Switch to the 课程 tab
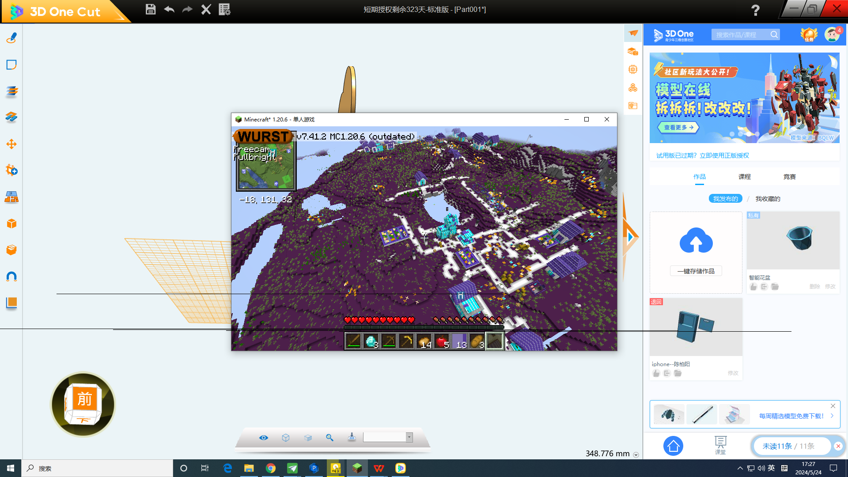 (744, 177)
